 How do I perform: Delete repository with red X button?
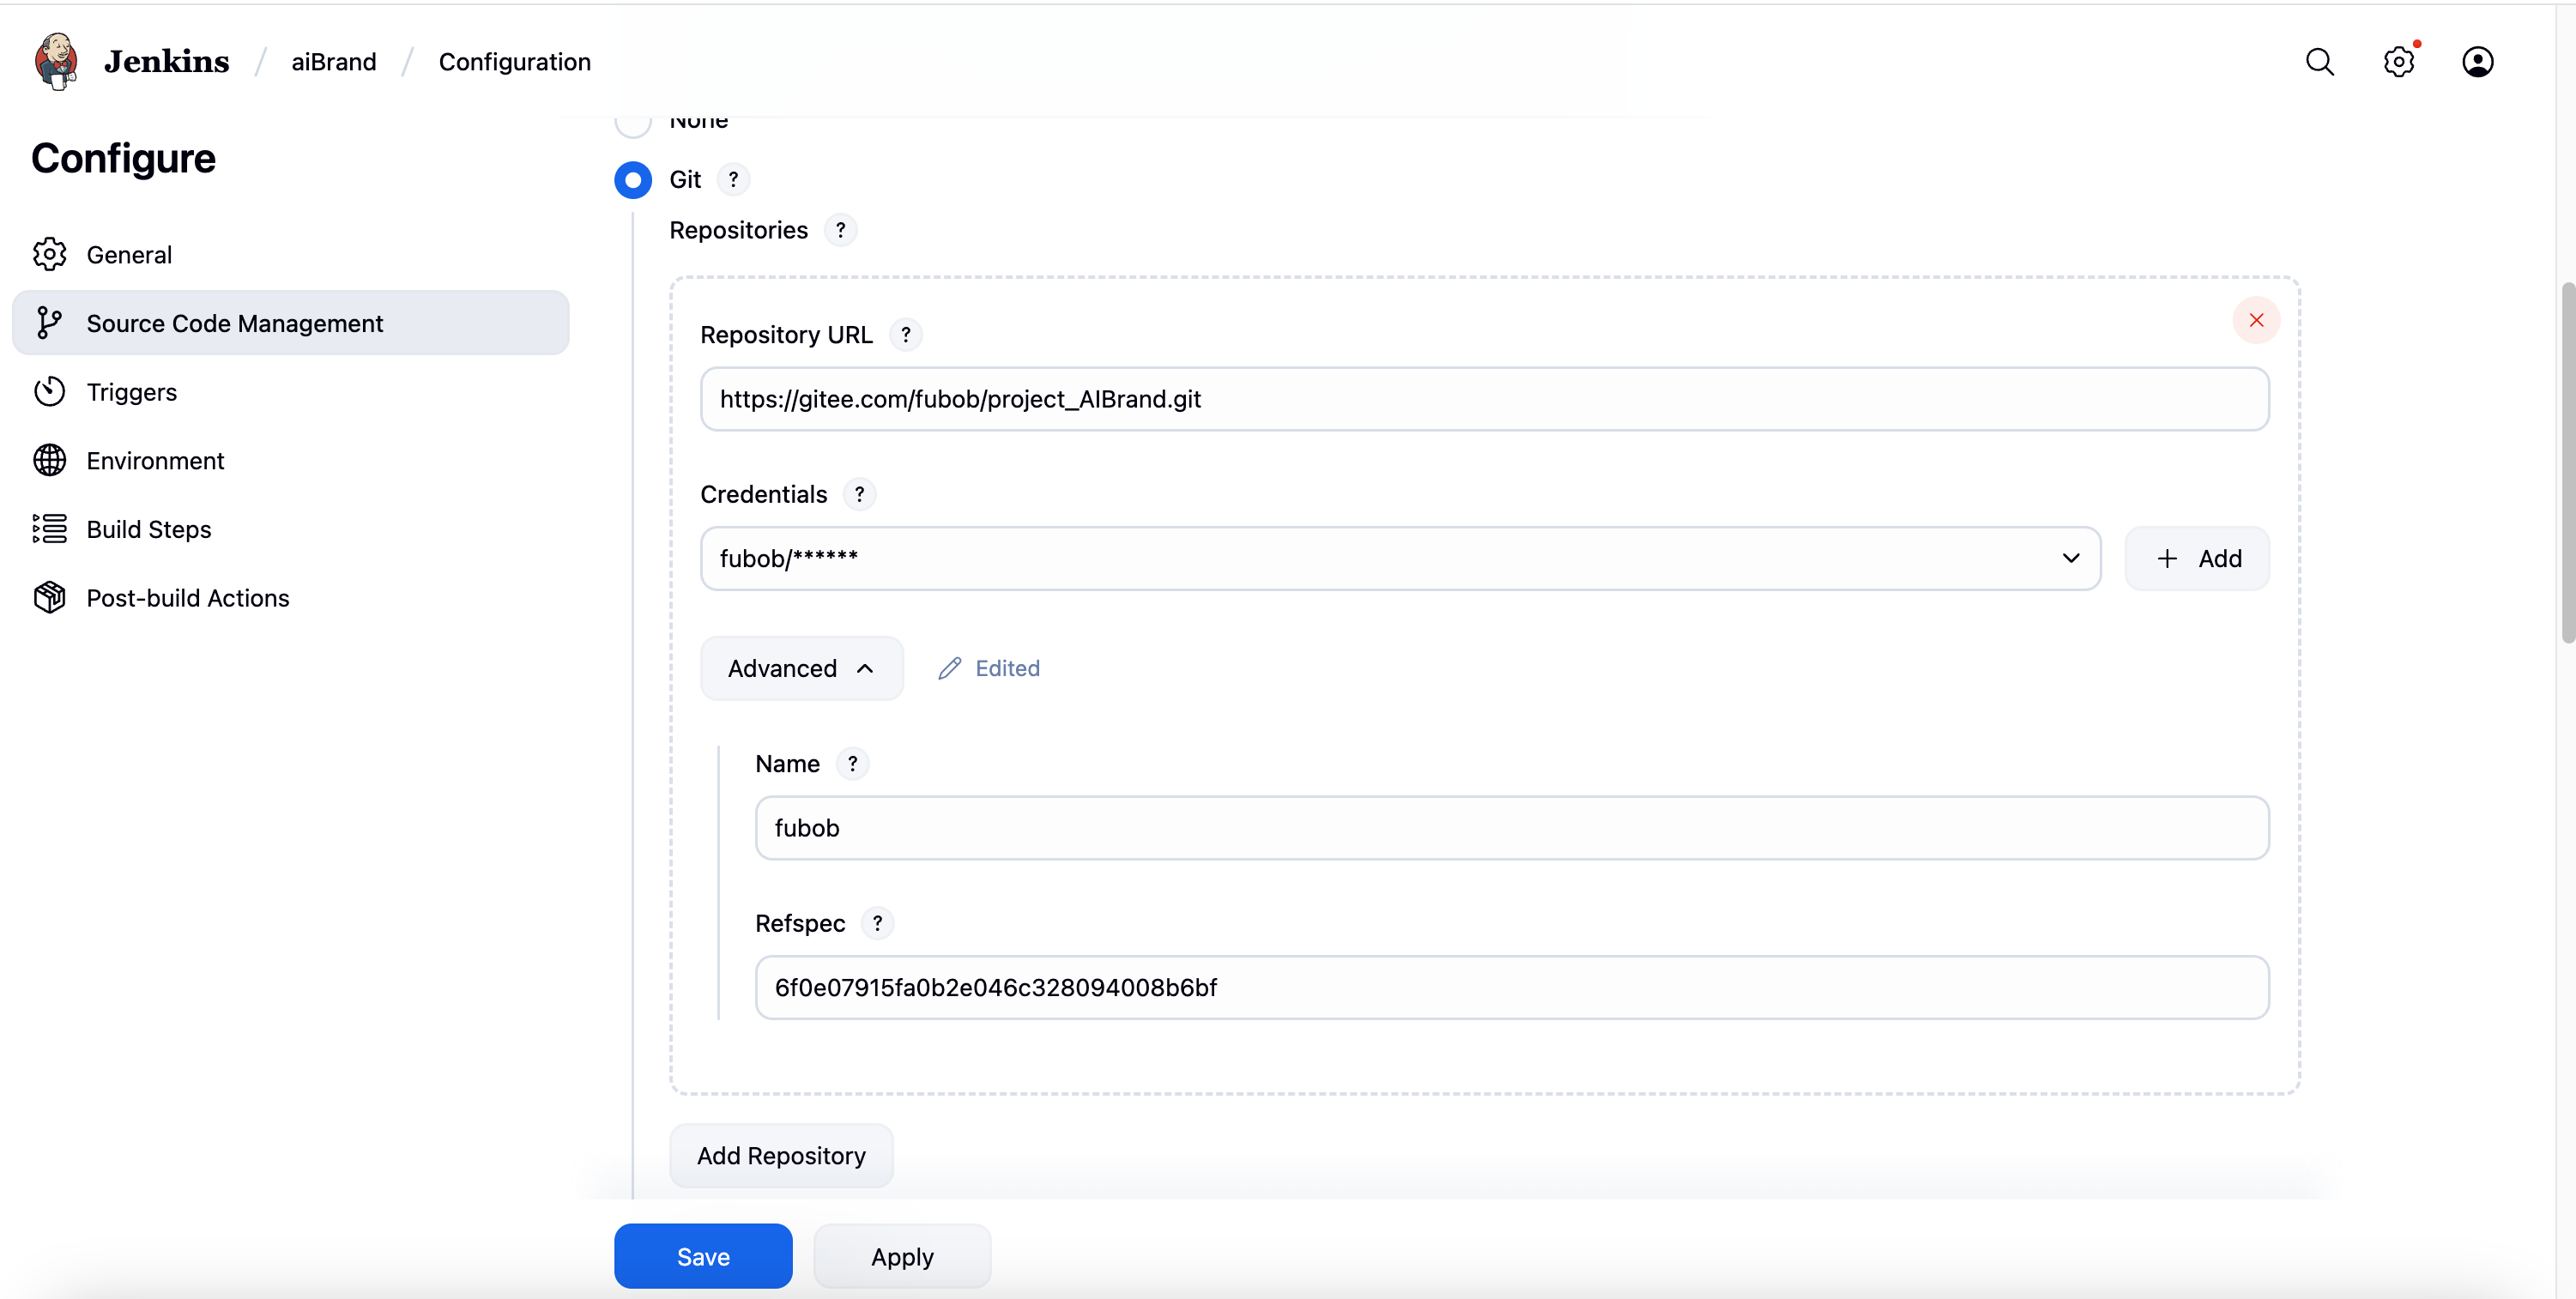tap(2256, 320)
